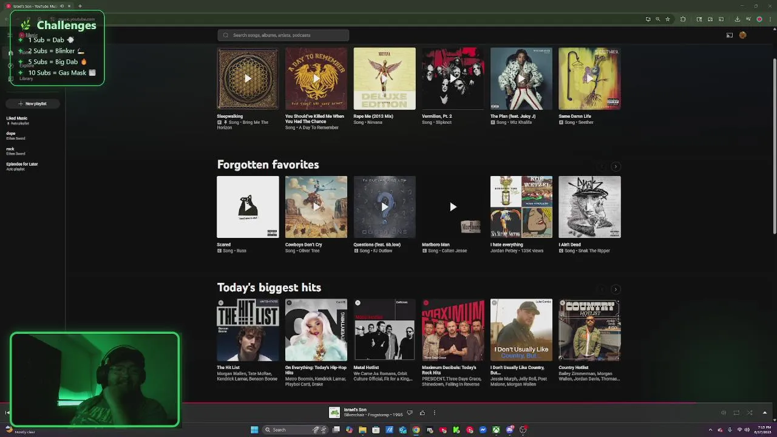
Task: Open the Chrome profile red icon
Action: coord(759,19)
